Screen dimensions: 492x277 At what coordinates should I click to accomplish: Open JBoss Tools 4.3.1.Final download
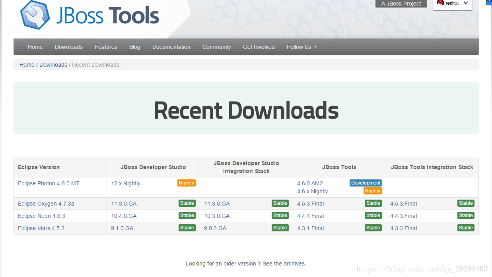point(311,228)
